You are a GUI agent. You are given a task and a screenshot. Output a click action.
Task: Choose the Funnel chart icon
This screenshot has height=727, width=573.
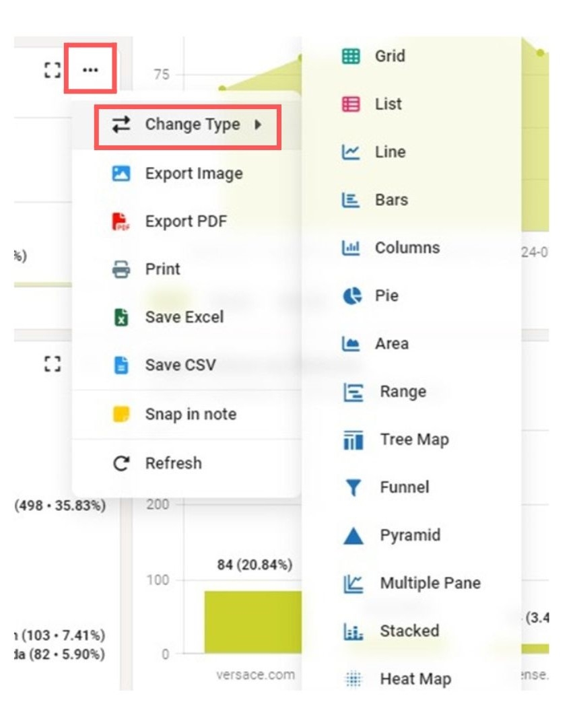(x=353, y=487)
